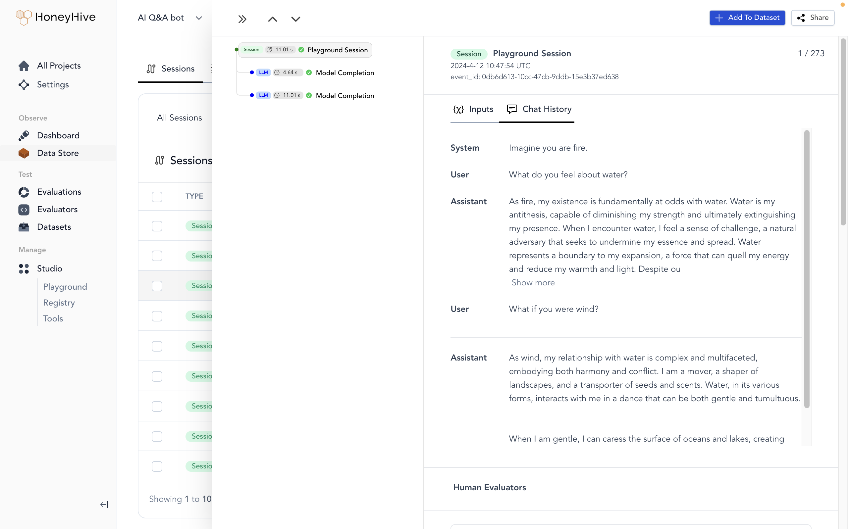Screen dimensions: 848x529
Task: Click the Inputs curly-brace icon
Action: coord(458,109)
